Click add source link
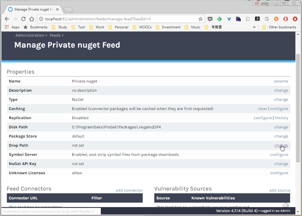This screenshot has height=216, width=302. (279, 190)
